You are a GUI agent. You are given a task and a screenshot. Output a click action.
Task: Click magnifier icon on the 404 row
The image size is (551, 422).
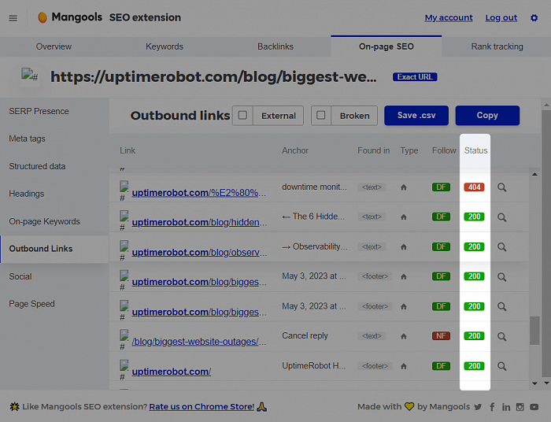point(501,187)
